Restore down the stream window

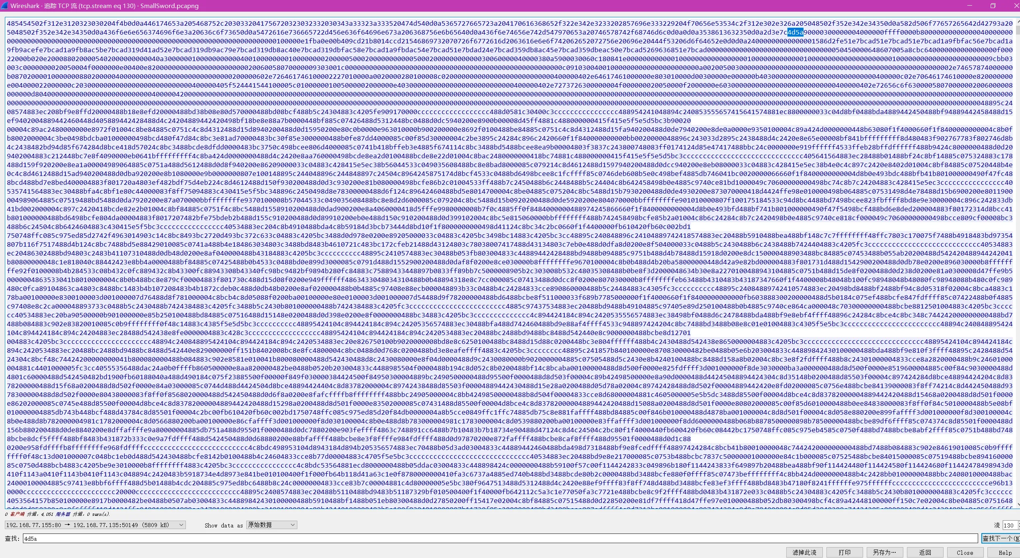tap(993, 6)
